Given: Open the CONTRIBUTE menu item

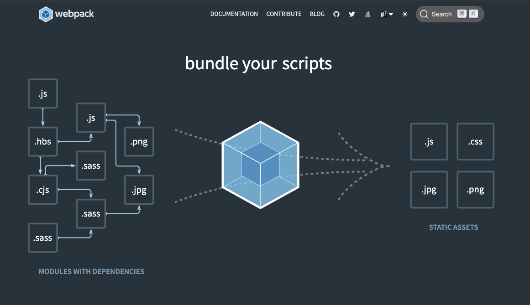Looking at the screenshot, I should 283,14.
